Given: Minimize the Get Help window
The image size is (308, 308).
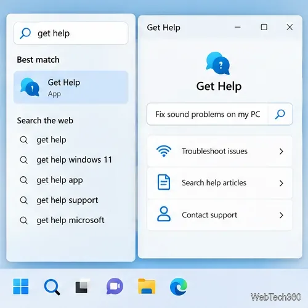Looking at the screenshot, I should pyautogui.click(x=238, y=27).
